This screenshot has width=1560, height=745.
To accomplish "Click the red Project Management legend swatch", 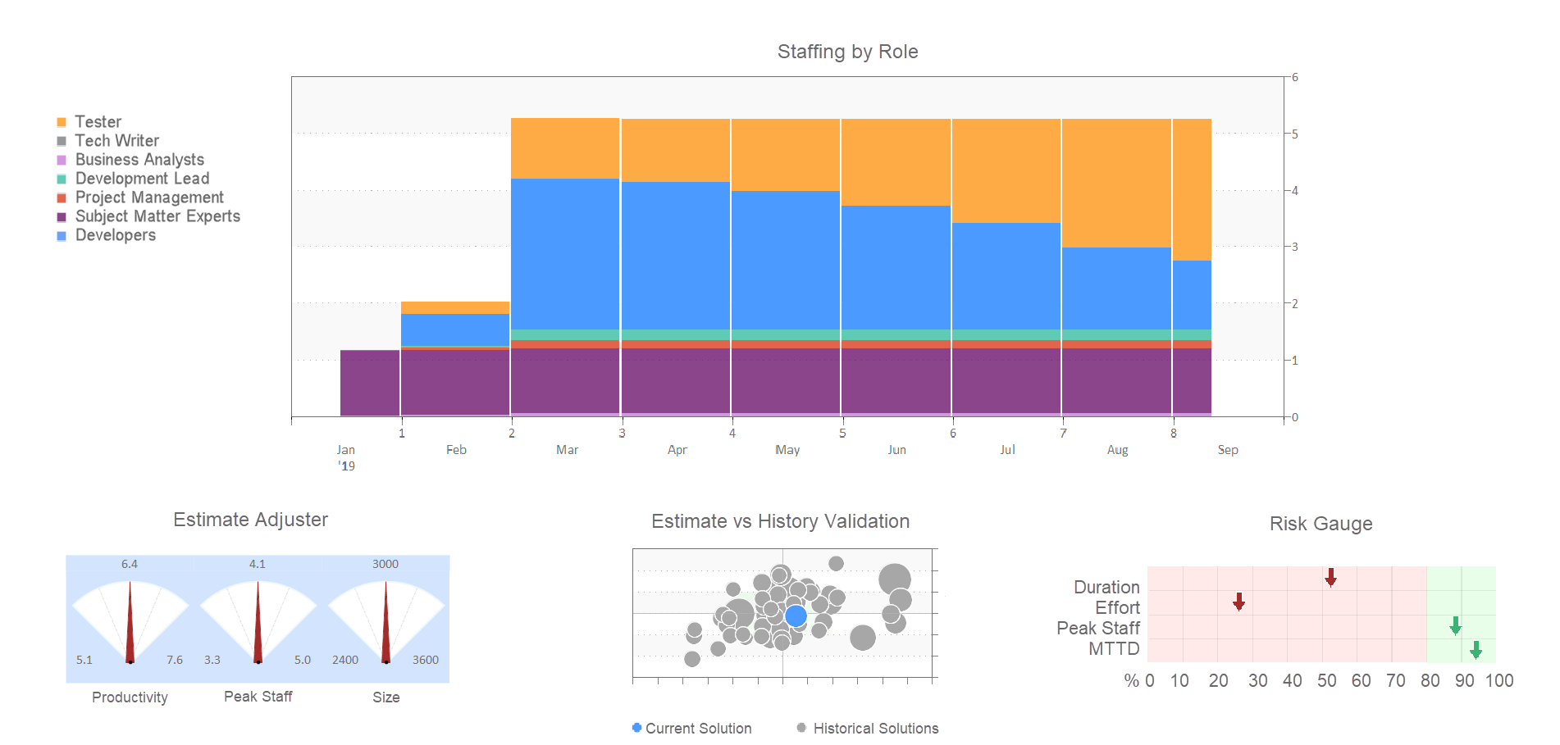I will point(62,198).
